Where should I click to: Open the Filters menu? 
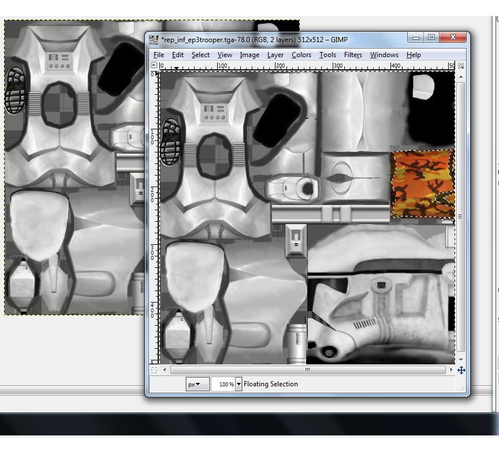coord(353,55)
